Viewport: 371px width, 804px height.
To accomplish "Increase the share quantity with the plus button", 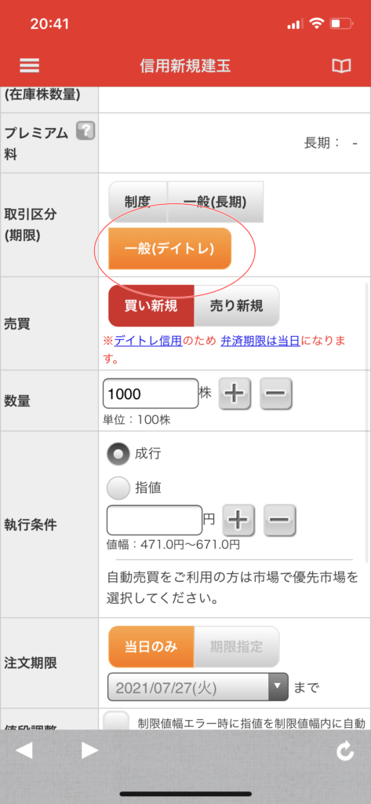I will pyautogui.click(x=235, y=394).
